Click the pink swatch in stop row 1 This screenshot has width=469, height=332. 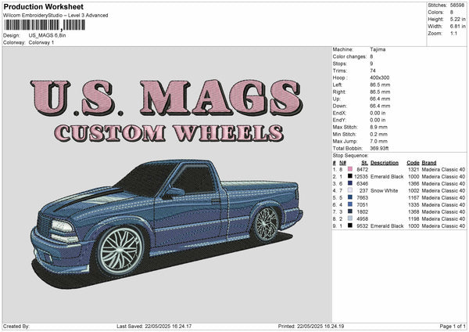350,170
